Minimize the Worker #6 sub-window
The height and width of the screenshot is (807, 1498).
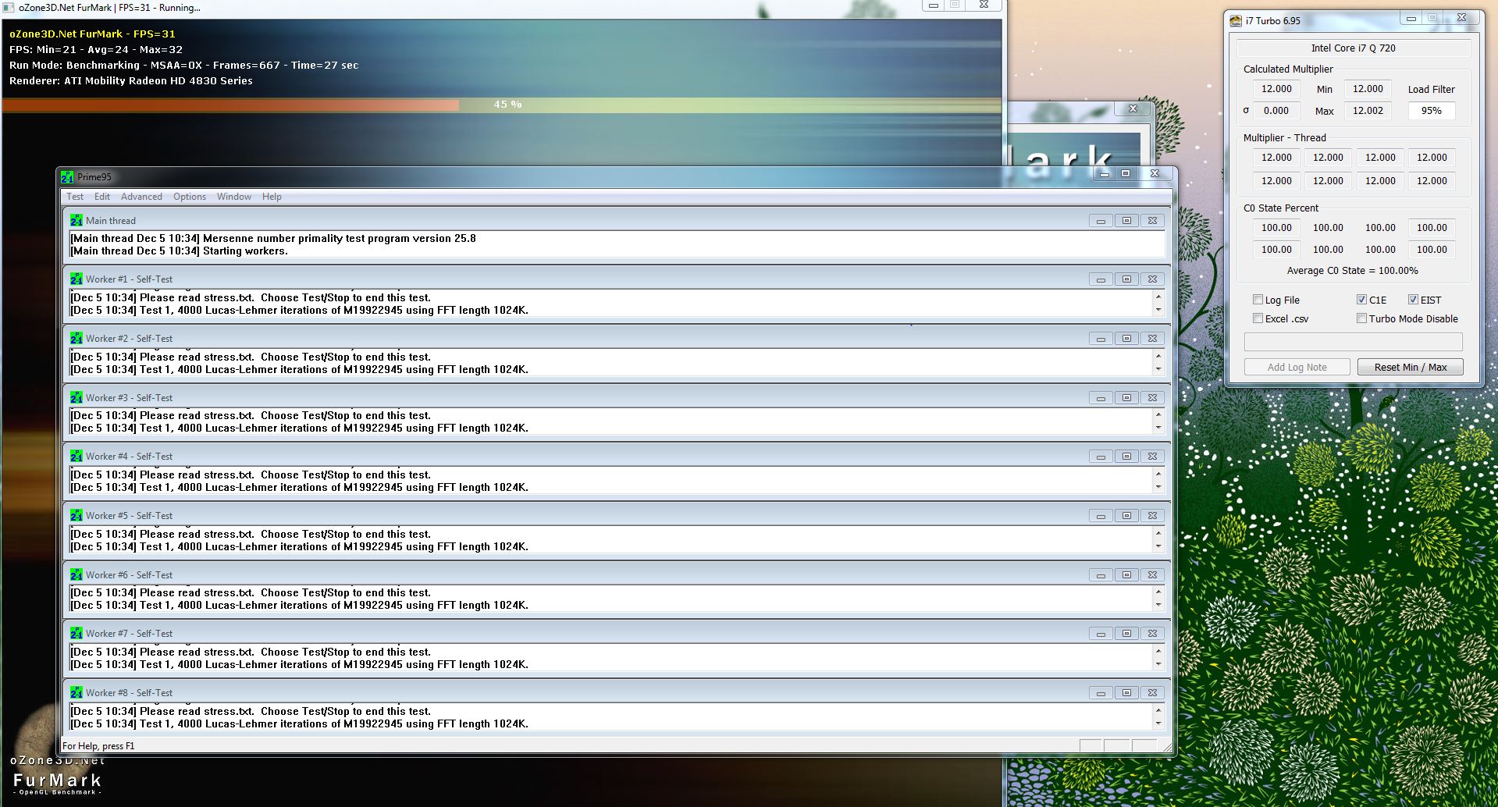(1101, 575)
